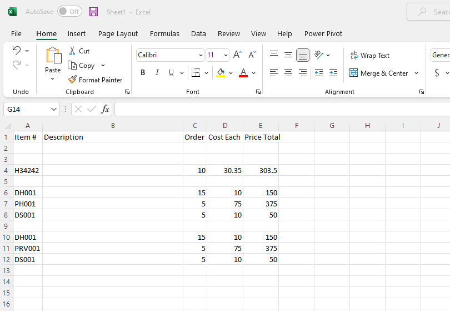Screen dimensions: 450x311
Task: Click the Undo arrow icon
Action: click(x=17, y=50)
